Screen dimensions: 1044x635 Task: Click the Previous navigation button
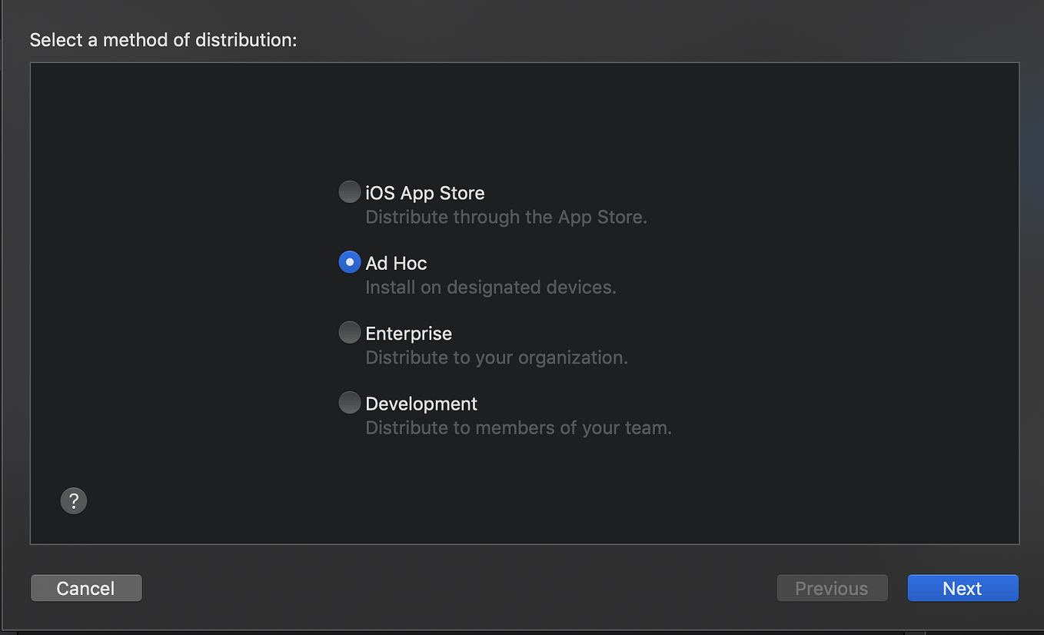click(x=832, y=587)
